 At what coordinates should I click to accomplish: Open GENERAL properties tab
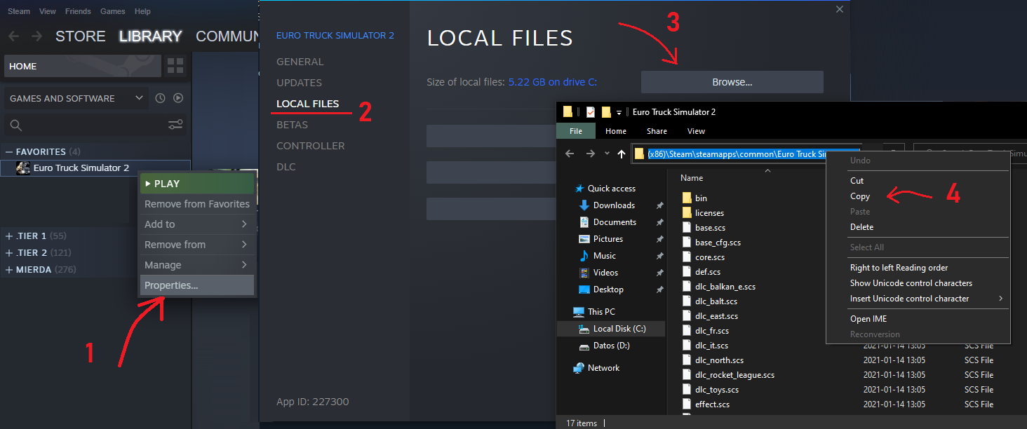(x=300, y=62)
